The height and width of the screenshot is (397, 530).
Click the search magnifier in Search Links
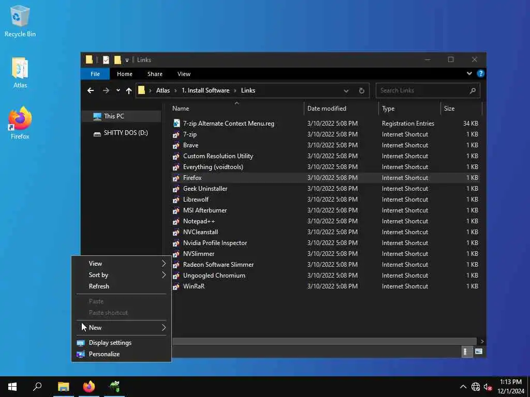click(473, 90)
